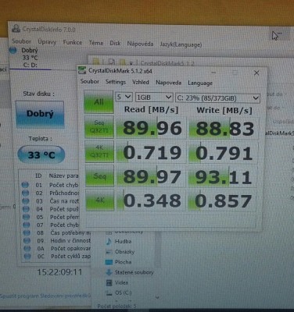This screenshot has height=312, width=294.
Task: Open CrystalDiskMark Vzhled menu
Action: pyautogui.click(x=141, y=82)
